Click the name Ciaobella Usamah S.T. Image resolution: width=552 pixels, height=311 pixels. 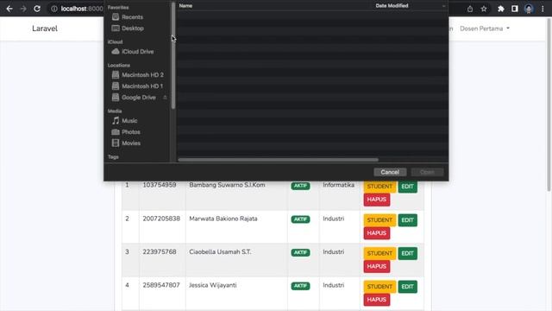pyautogui.click(x=220, y=251)
